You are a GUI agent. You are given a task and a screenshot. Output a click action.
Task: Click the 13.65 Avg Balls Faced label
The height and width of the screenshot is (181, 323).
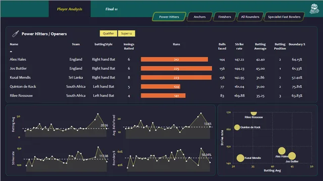point(207,124)
